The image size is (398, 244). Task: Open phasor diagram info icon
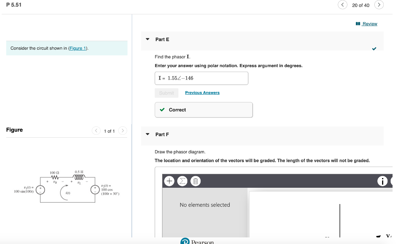click(382, 181)
